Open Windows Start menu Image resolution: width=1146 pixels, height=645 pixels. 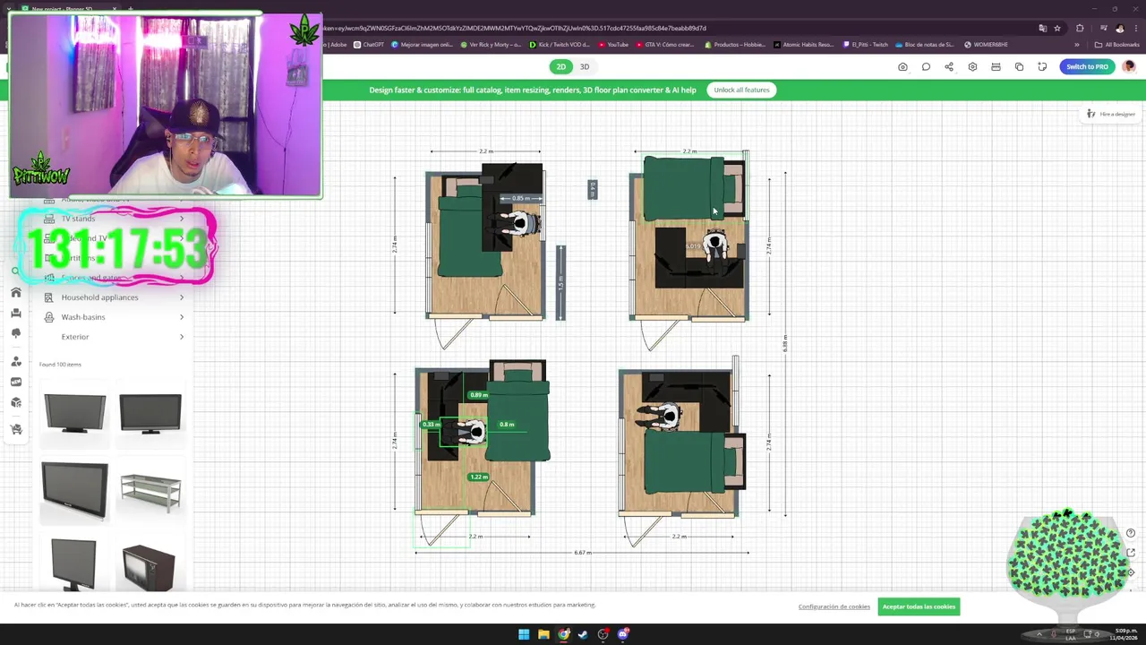pyautogui.click(x=524, y=634)
